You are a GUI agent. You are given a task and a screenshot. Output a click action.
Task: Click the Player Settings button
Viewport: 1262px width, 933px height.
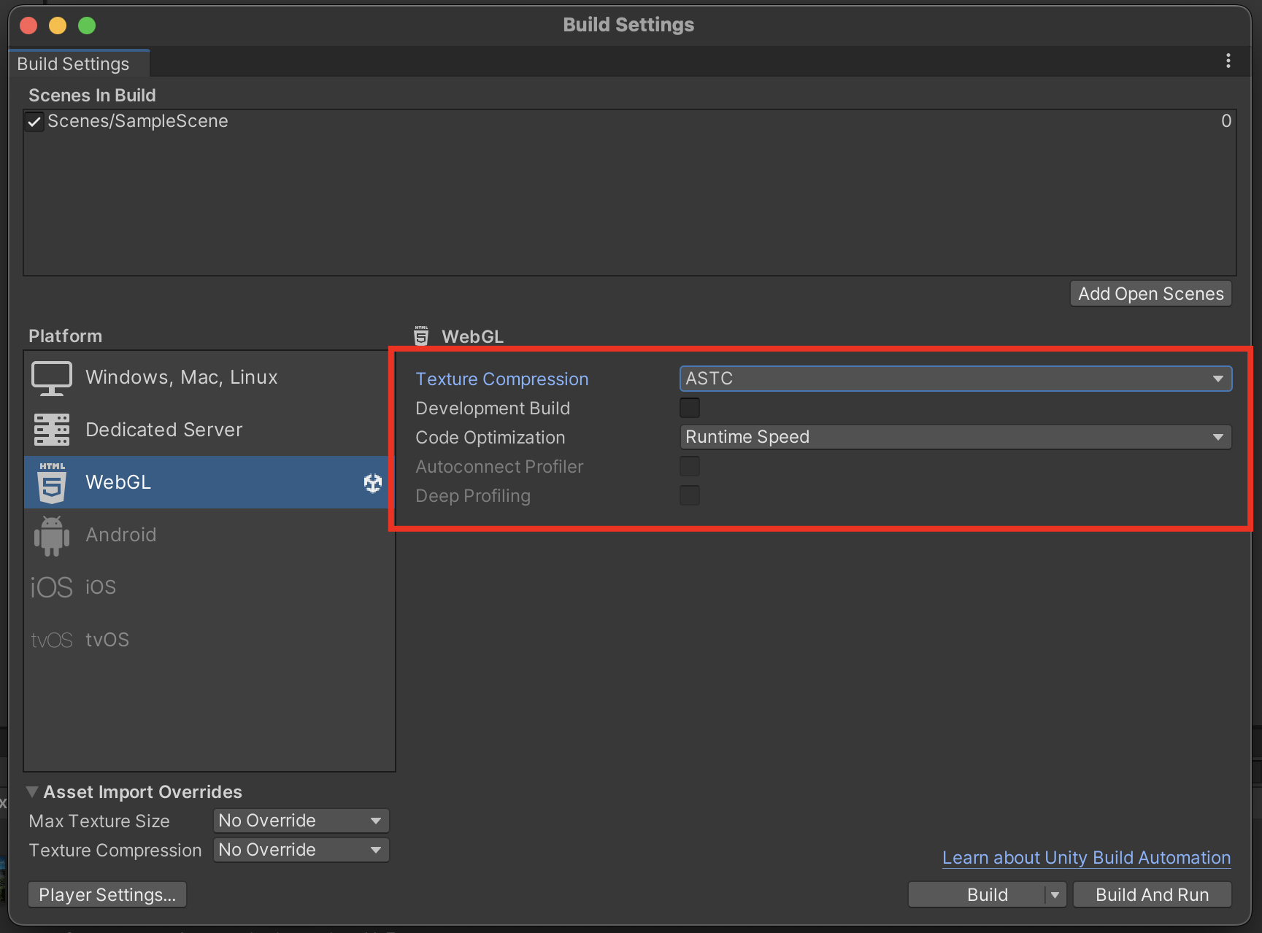pyautogui.click(x=107, y=894)
